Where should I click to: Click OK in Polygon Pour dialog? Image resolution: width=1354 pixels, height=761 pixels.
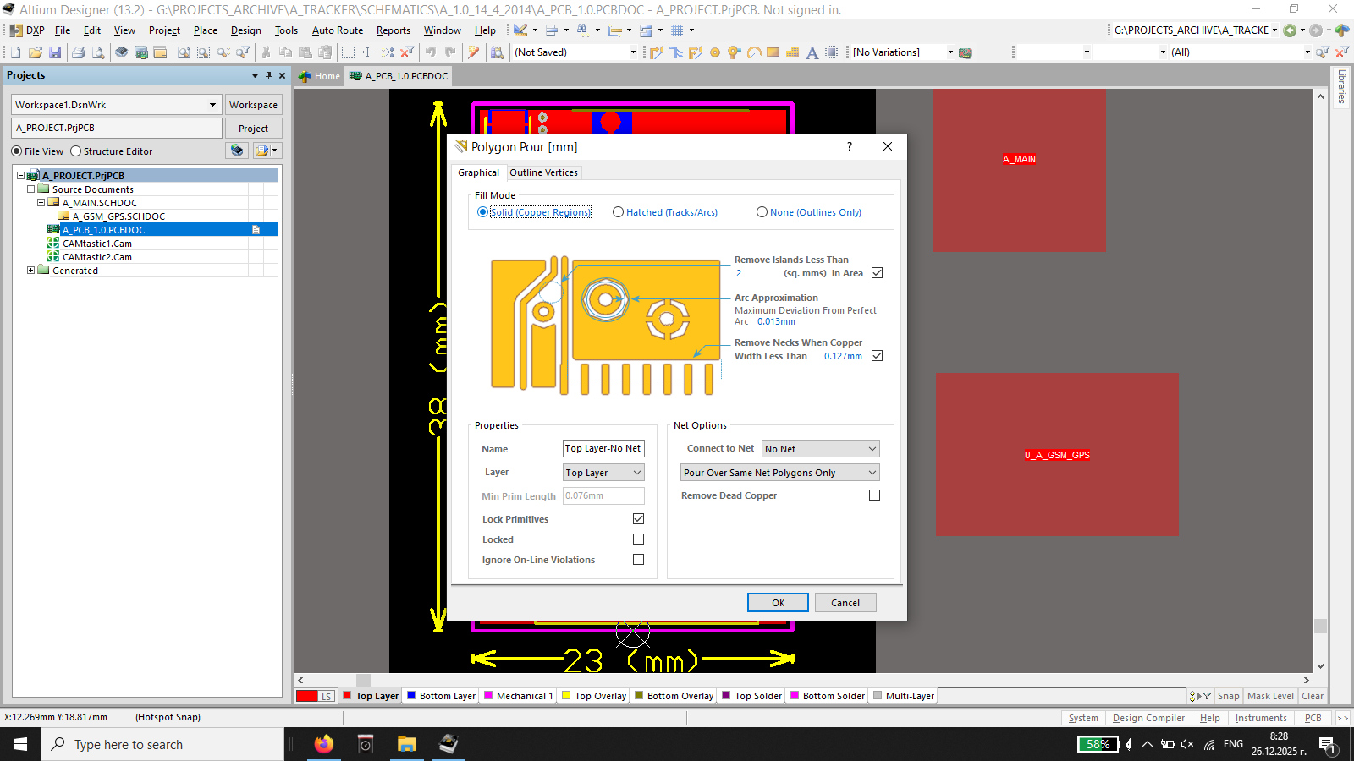coord(778,603)
